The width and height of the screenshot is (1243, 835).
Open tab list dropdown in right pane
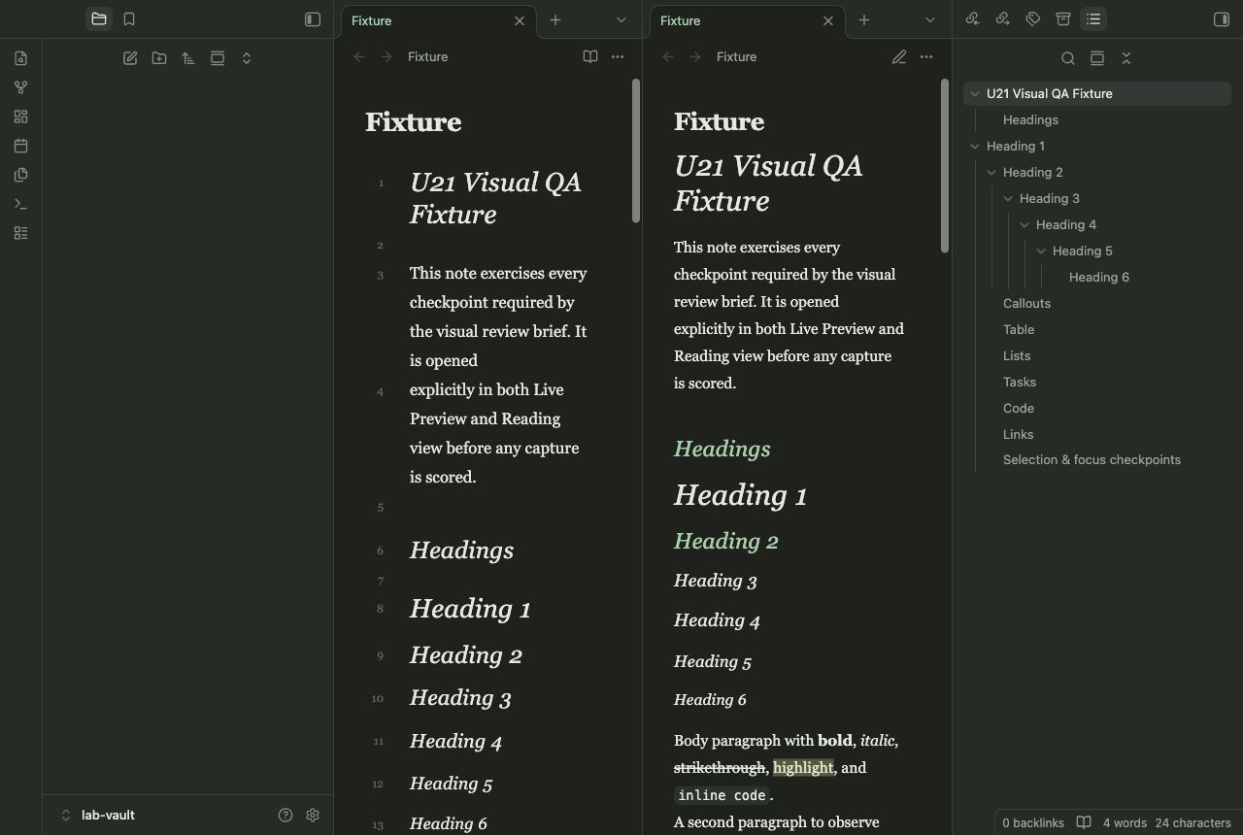click(930, 20)
